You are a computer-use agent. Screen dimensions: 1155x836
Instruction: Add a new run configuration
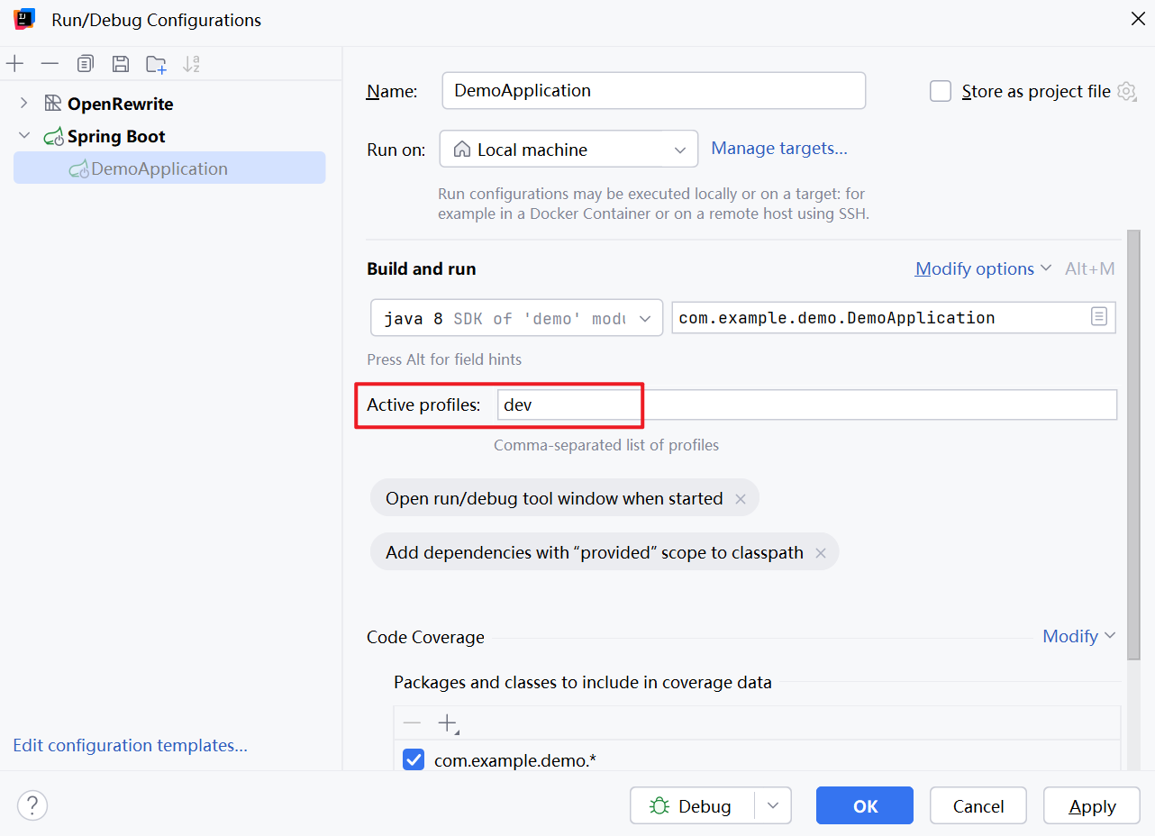pyautogui.click(x=14, y=64)
